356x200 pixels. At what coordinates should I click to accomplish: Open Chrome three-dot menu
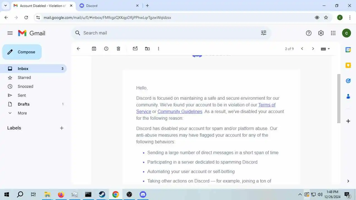point(350,17)
